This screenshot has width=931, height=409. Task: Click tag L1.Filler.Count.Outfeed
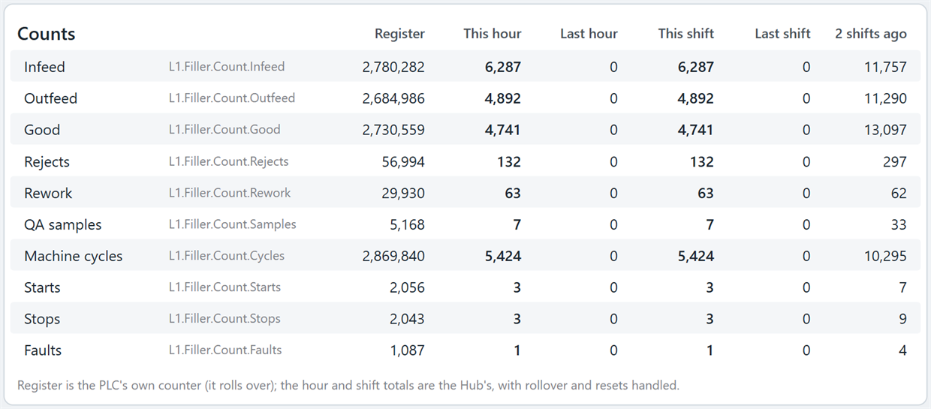[x=232, y=98]
